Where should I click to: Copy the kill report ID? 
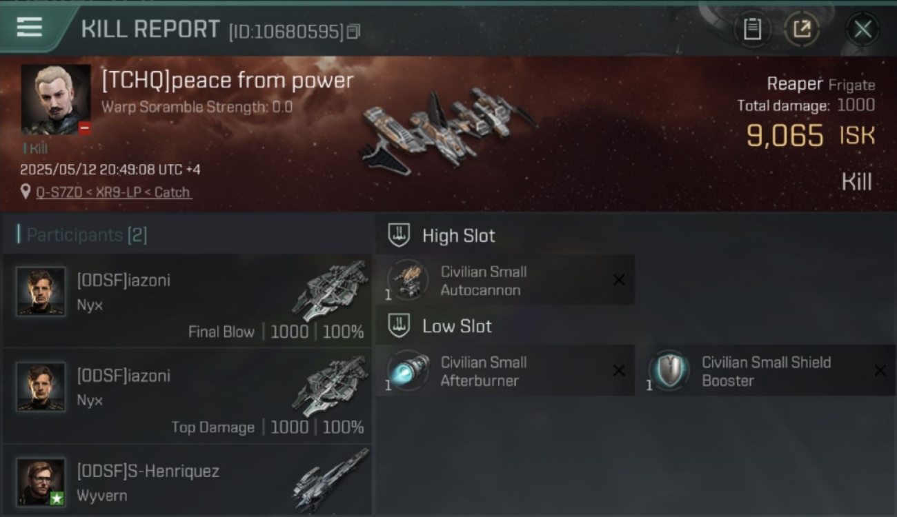tap(353, 32)
